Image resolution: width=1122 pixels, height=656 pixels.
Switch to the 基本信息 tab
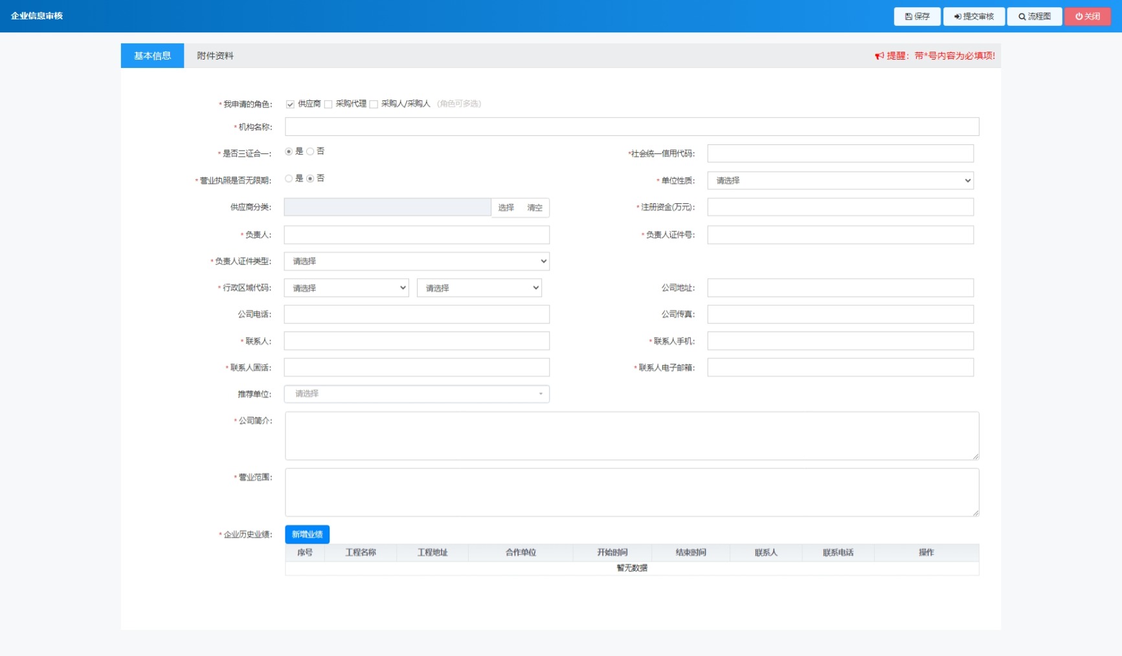152,56
